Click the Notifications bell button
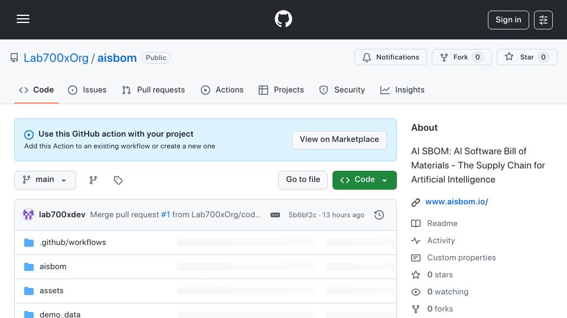Screen dimensions: 567x318 coord(390,57)
